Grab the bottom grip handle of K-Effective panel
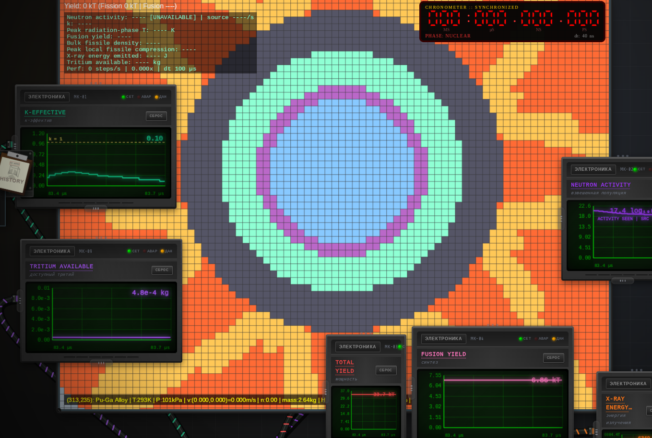The height and width of the screenshot is (438, 652). point(96,208)
